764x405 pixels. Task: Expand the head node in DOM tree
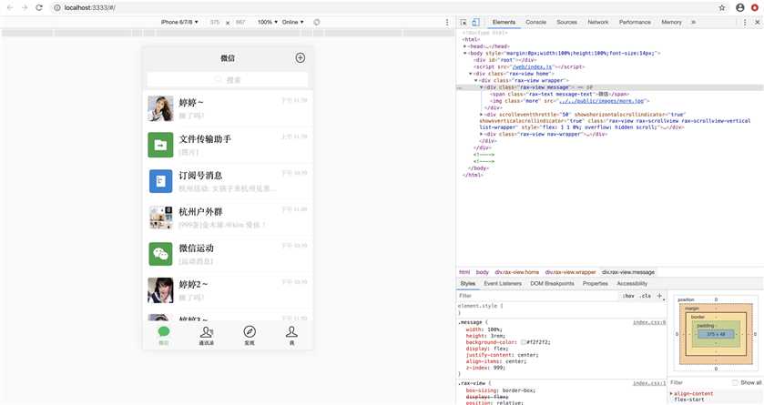pyautogui.click(x=464, y=46)
